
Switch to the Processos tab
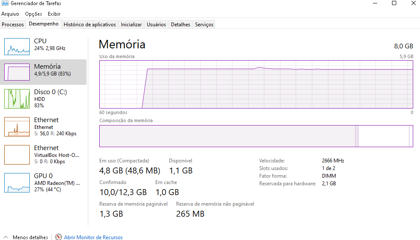point(13,24)
